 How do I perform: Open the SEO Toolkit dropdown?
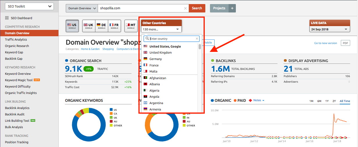(x=29, y=6)
